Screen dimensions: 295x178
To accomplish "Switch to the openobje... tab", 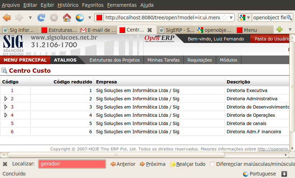I will click(215, 30).
